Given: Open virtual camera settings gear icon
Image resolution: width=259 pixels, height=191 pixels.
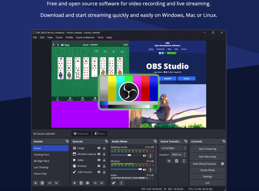Looking at the screenshot, I should 222,164.
